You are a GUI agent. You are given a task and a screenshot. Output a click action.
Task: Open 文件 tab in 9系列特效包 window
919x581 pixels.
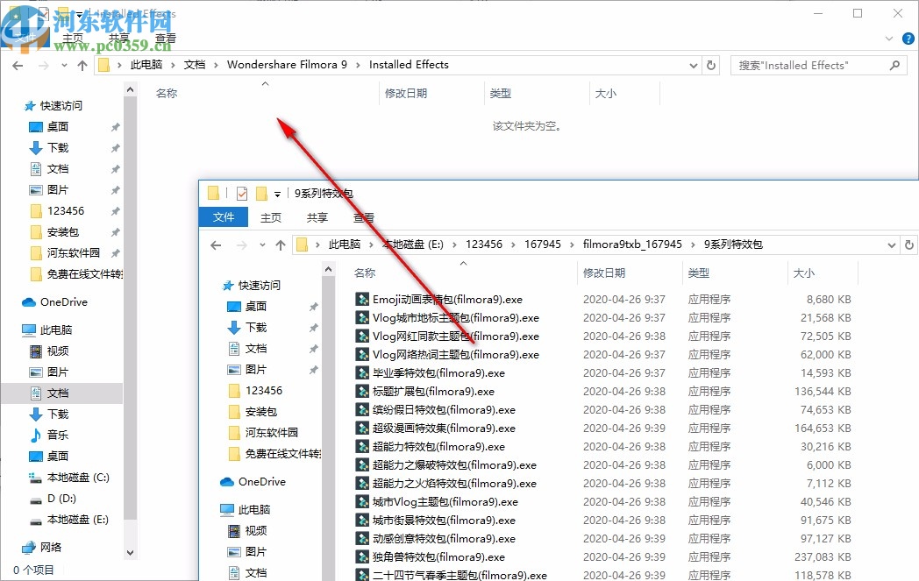tap(224, 217)
